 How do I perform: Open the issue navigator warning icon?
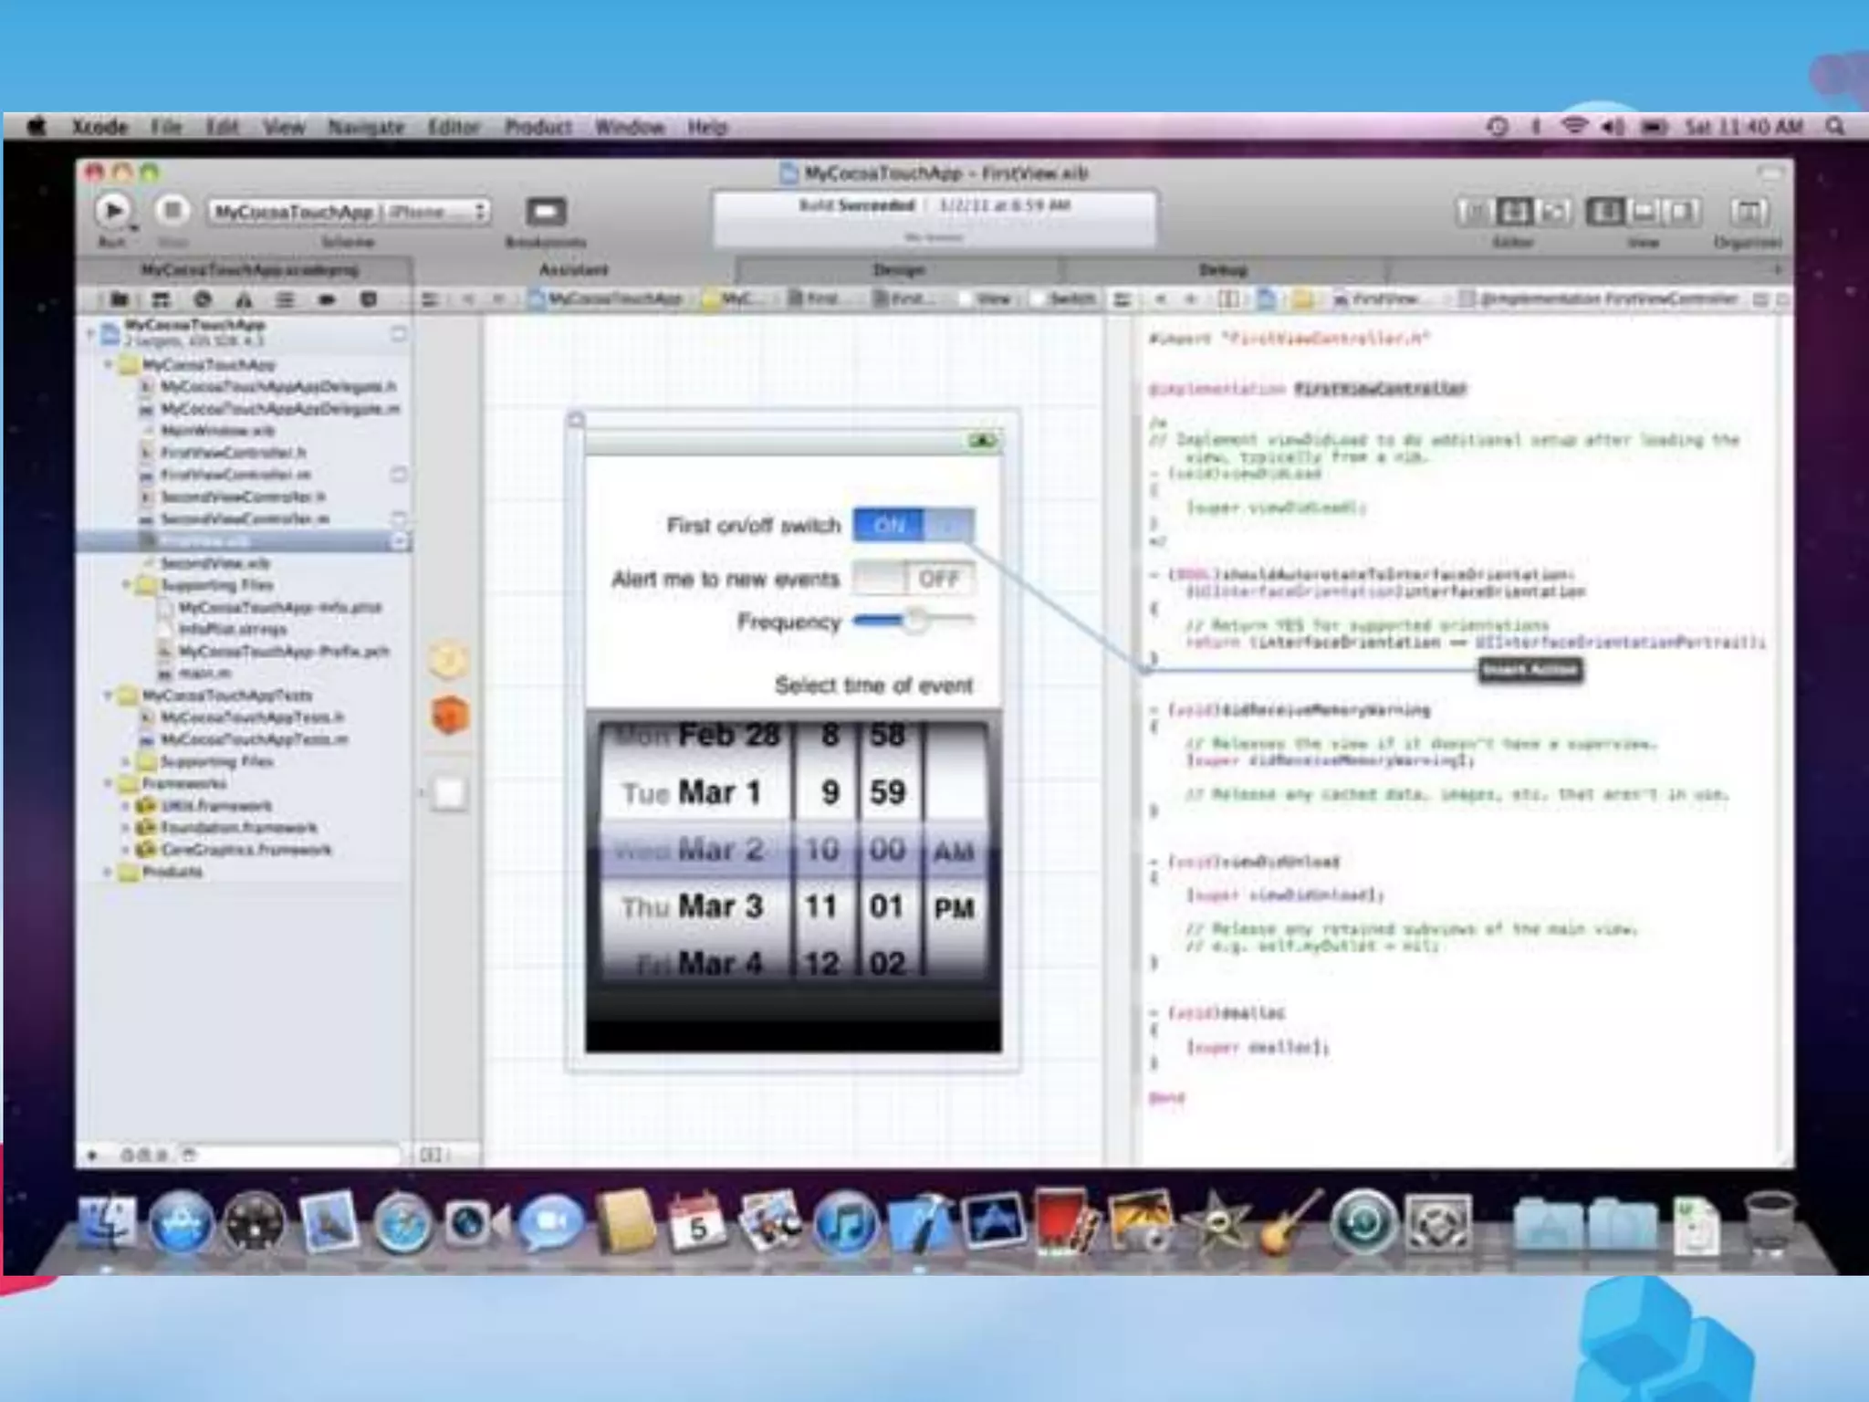click(x=244, y=299)
